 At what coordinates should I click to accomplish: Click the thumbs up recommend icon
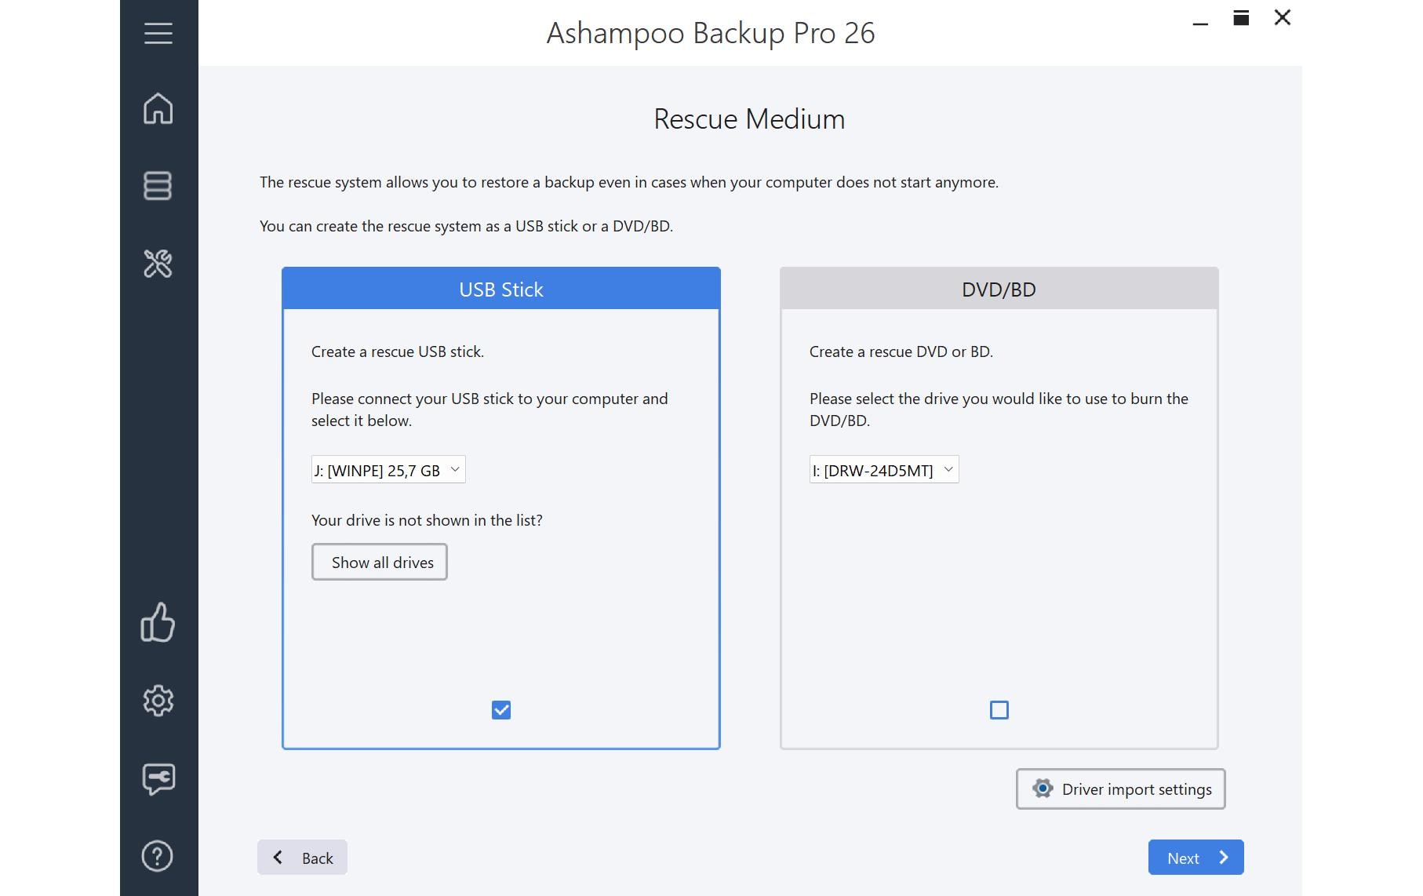click(x=158, y=622)
